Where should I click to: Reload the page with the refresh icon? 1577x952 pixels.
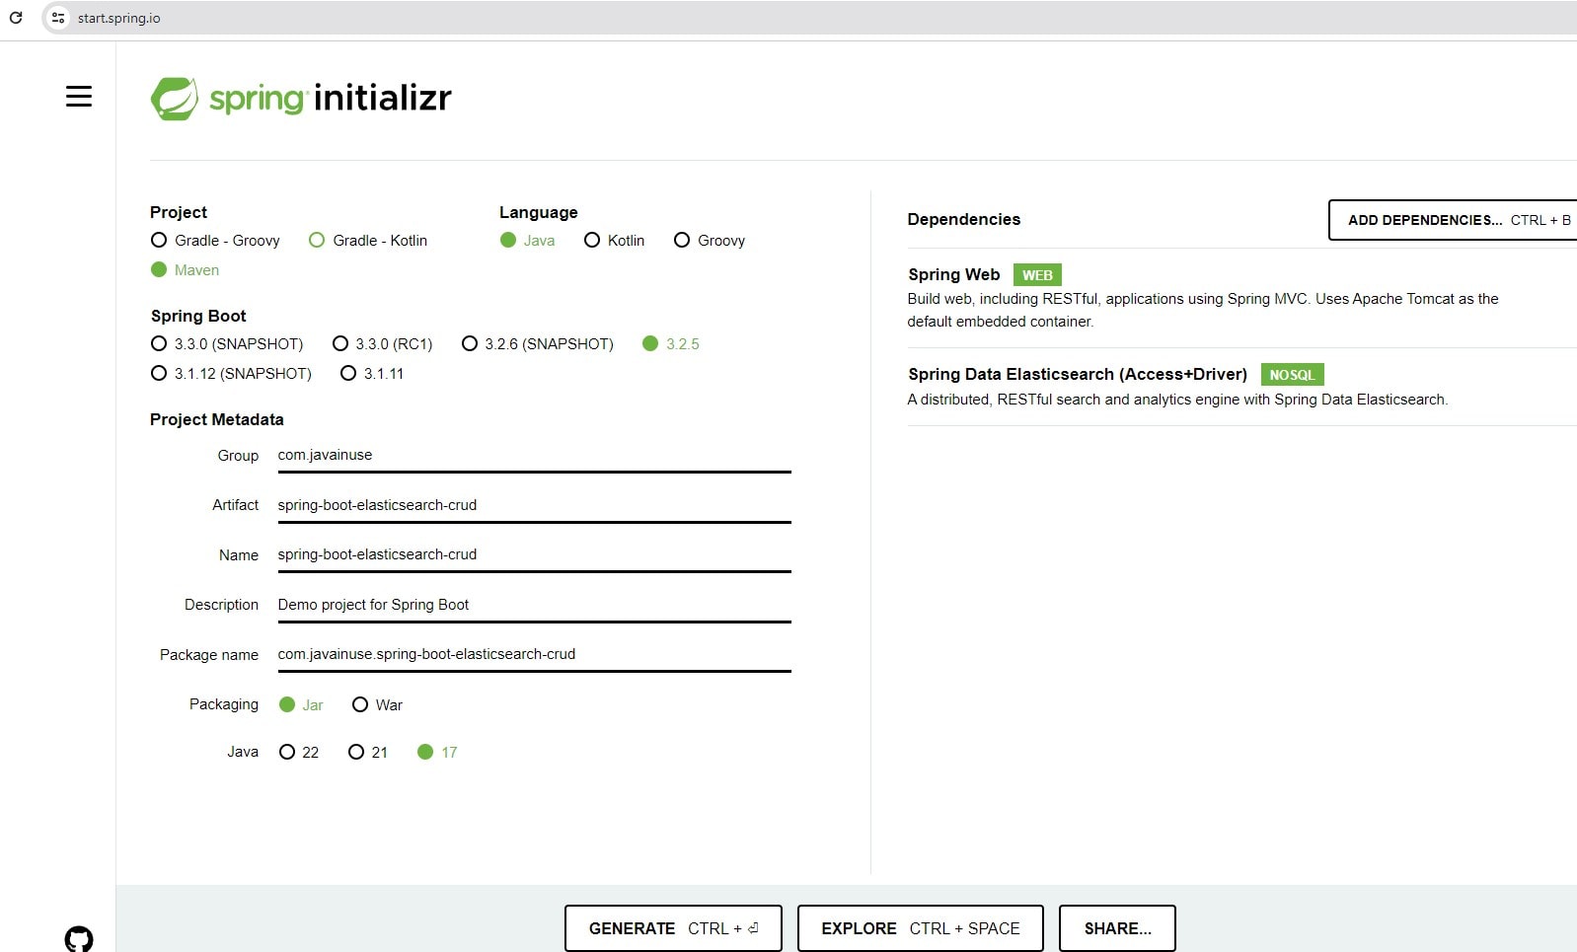pos(16,18)
